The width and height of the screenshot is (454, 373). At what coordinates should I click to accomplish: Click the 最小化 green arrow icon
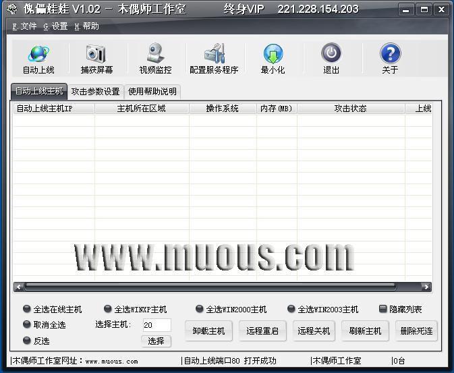pos(273,54)
